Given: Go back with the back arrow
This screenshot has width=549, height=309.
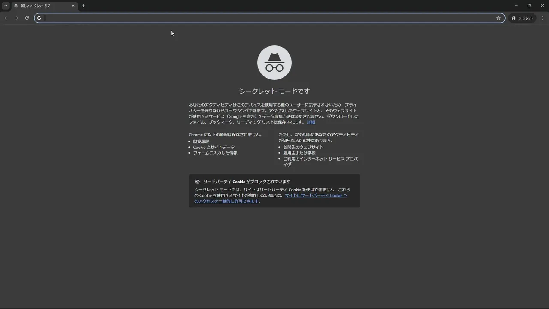Looking at the screenshot, I should pyautogui.click(x=6, y=18).
